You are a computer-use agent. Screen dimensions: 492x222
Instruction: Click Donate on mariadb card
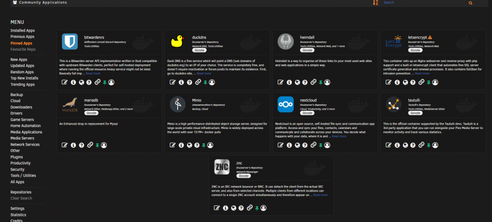click(x=92, y=113)
